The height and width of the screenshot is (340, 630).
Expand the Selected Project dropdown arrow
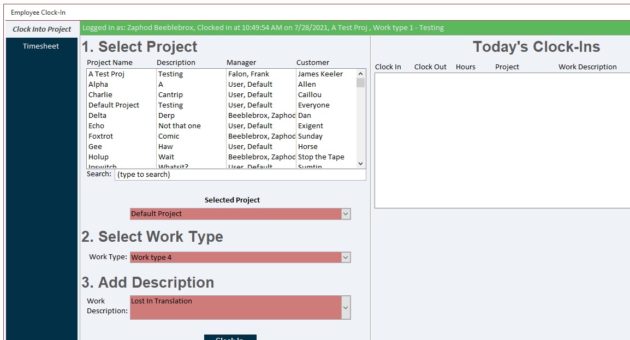pyautogui.click(x=345, y=214)
